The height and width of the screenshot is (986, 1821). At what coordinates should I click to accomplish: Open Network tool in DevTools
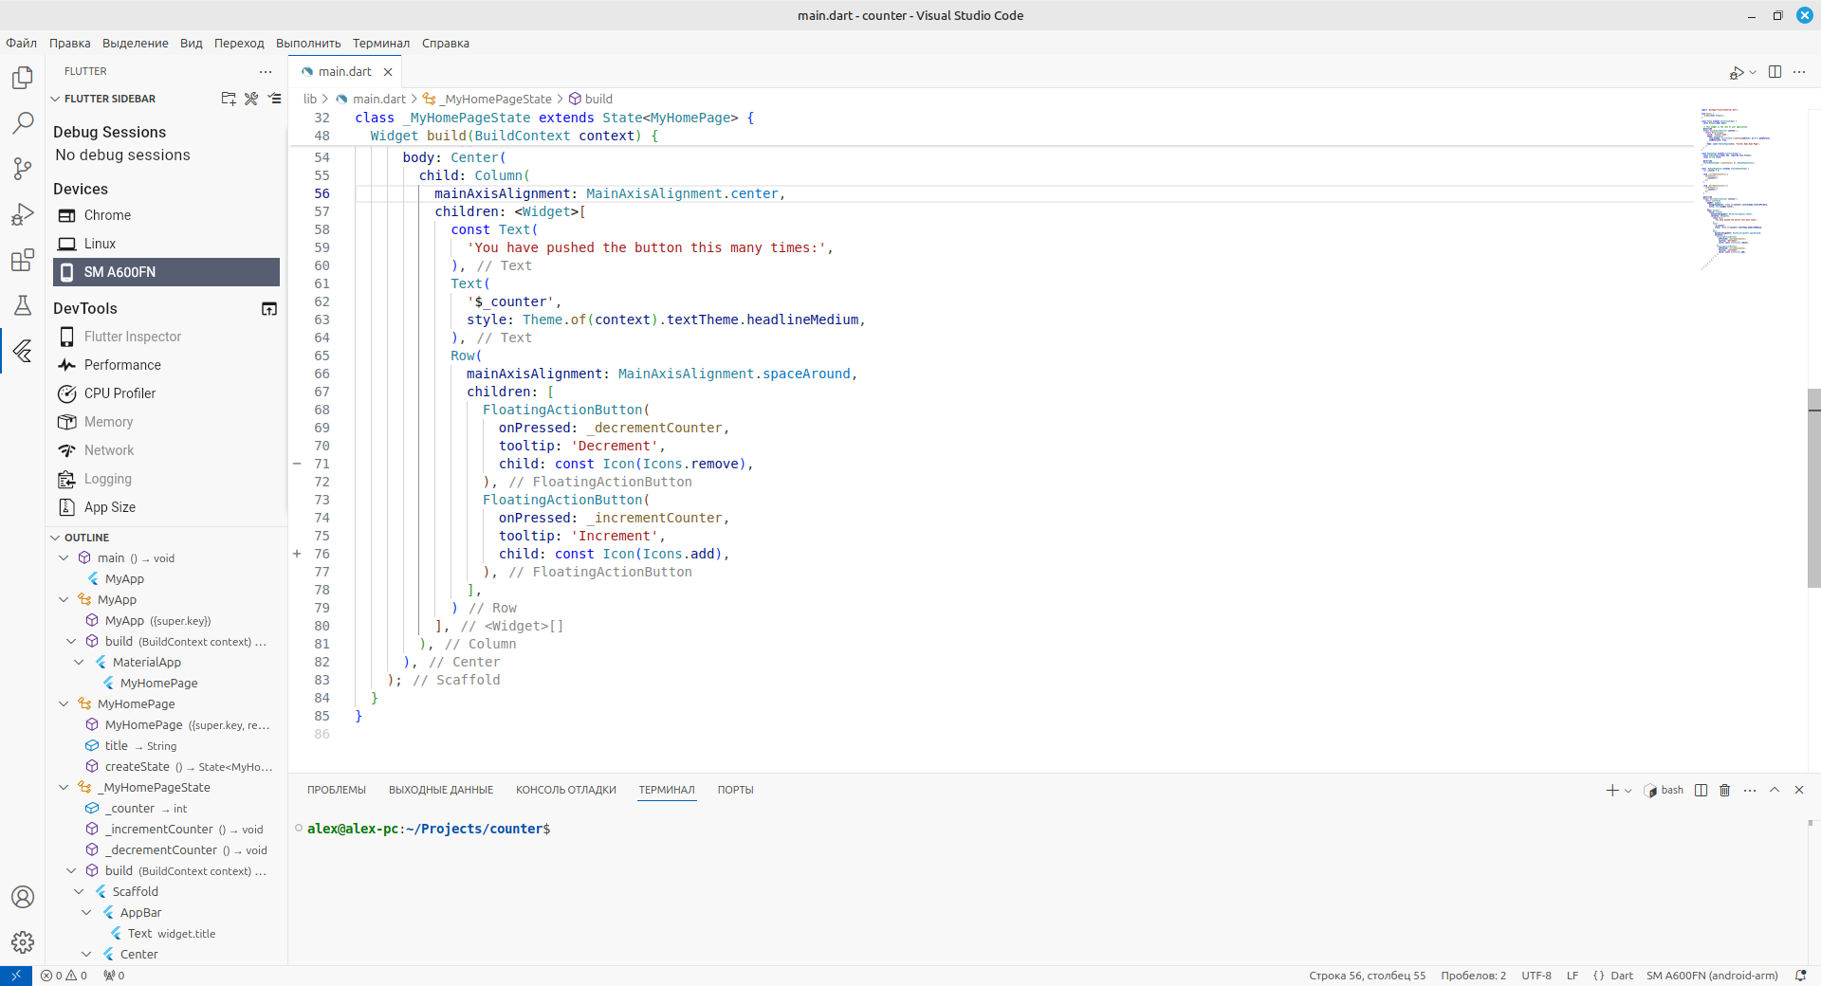pos(166,450)
